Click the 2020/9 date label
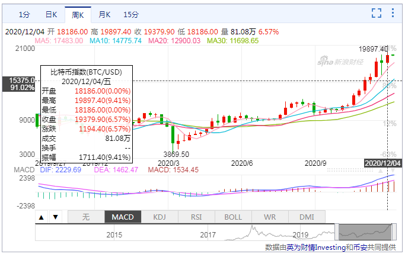This screenshot has height=254, width=405. point(315,163)
